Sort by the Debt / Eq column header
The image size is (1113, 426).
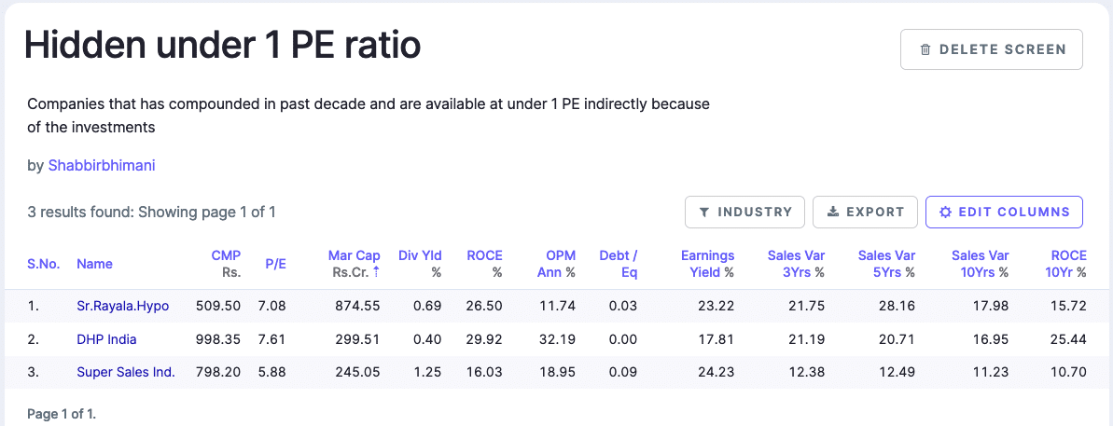pyautogui.click(x=619, y=264)
